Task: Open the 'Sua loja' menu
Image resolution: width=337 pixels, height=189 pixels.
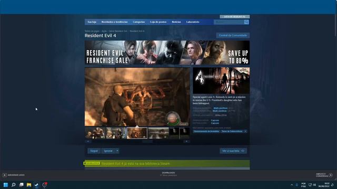Action: pos(92,22)
